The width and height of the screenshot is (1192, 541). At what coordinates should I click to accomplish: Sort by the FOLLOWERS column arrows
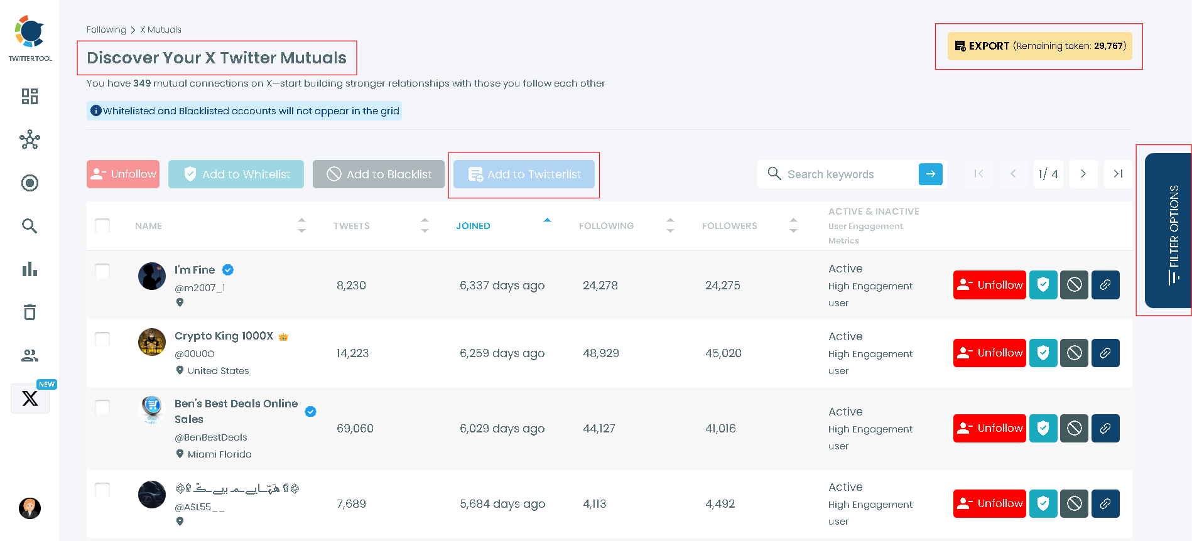(793, 226)
